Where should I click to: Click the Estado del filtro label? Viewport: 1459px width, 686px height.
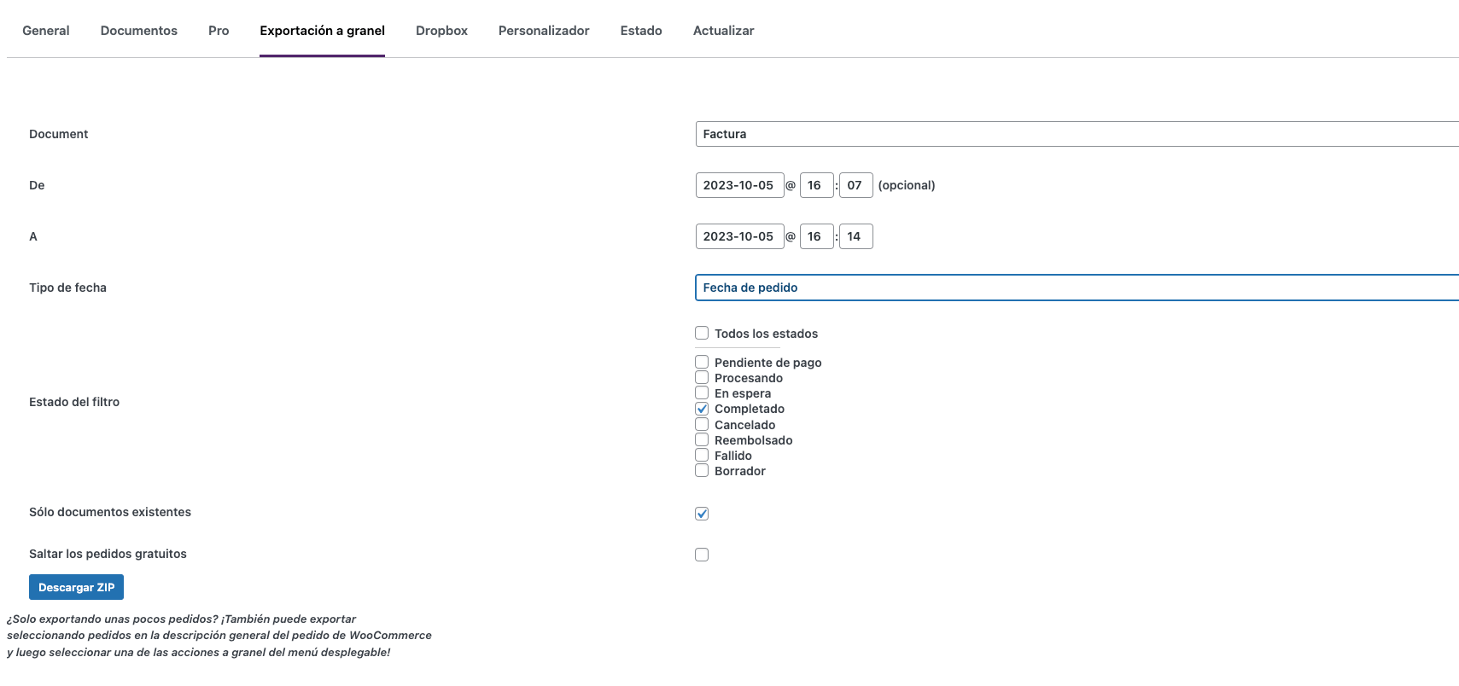[x=74, y=402]
